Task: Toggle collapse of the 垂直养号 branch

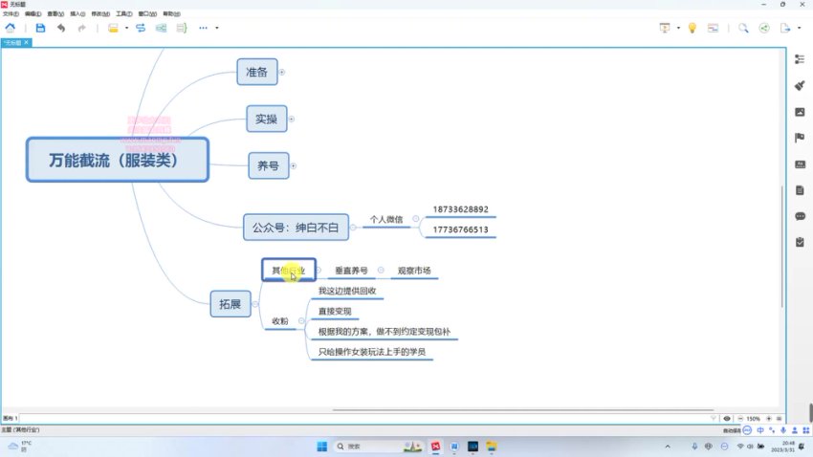Action: [x=381, y=271]
